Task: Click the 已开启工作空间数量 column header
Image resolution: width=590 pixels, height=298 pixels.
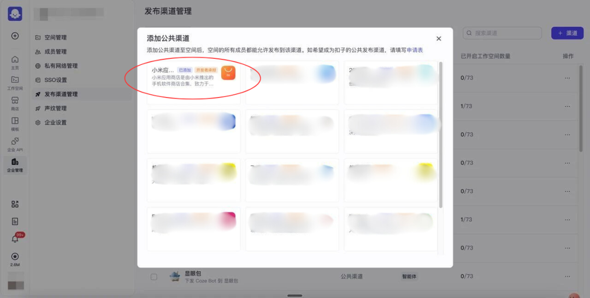Action: pyautogui.click(x=486, y=56)
